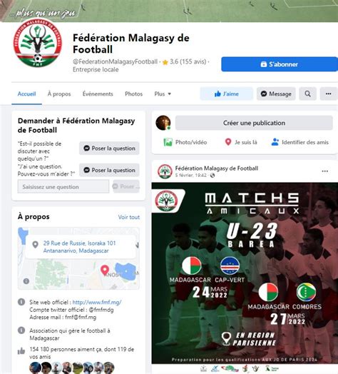Click the federation profile logo picture

(38, 43)
